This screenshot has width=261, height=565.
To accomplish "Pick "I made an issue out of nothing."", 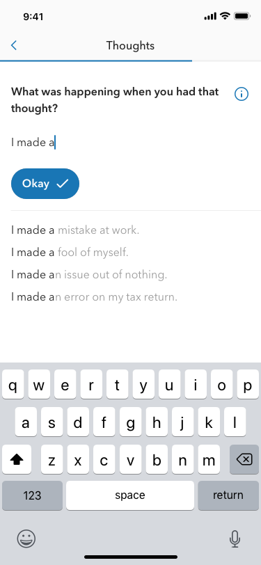I will click(x=89, y=275).
